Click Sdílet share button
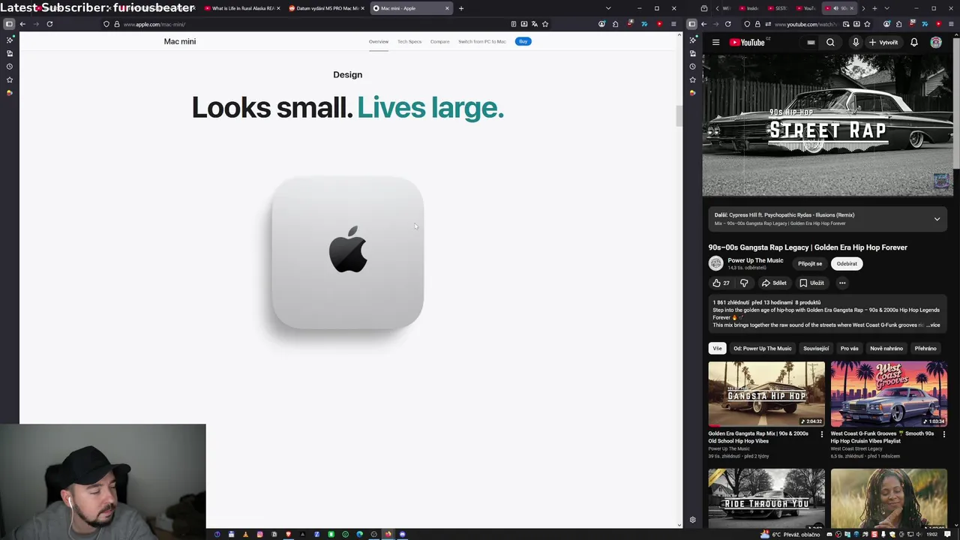 (774, 283)
